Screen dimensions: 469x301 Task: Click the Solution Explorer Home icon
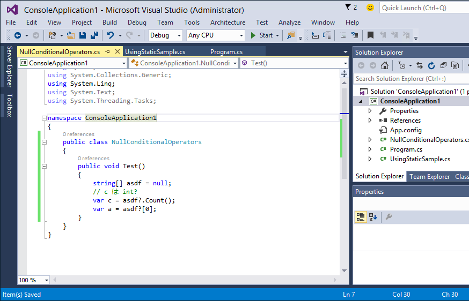coord(385,65)
